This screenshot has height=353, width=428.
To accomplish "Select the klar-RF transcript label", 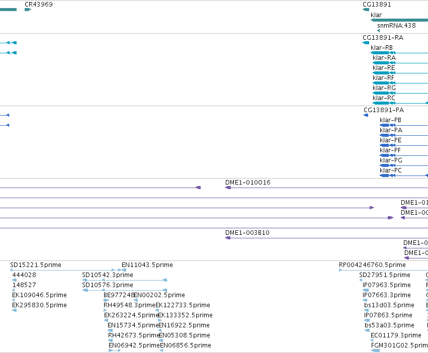I will coord(384,78).
